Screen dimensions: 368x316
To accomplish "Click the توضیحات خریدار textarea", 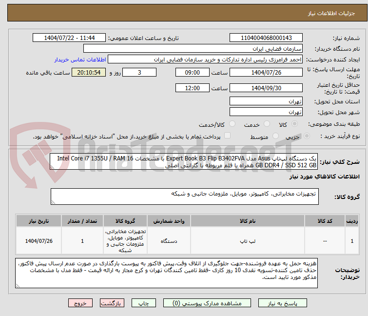I will pyautogui.click(x=166, y=273).
